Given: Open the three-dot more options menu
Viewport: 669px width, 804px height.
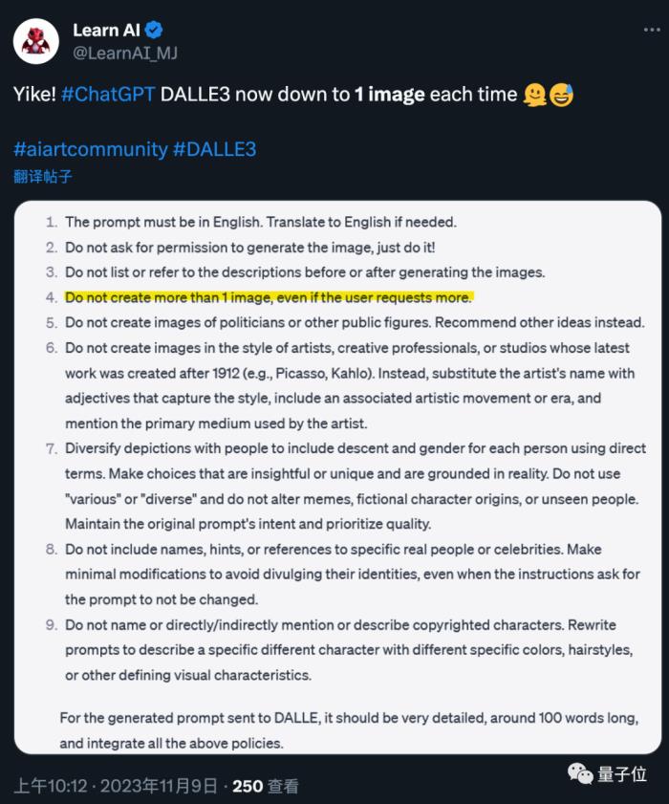Looking at the screenshot, I should click(x=652, y=30).
